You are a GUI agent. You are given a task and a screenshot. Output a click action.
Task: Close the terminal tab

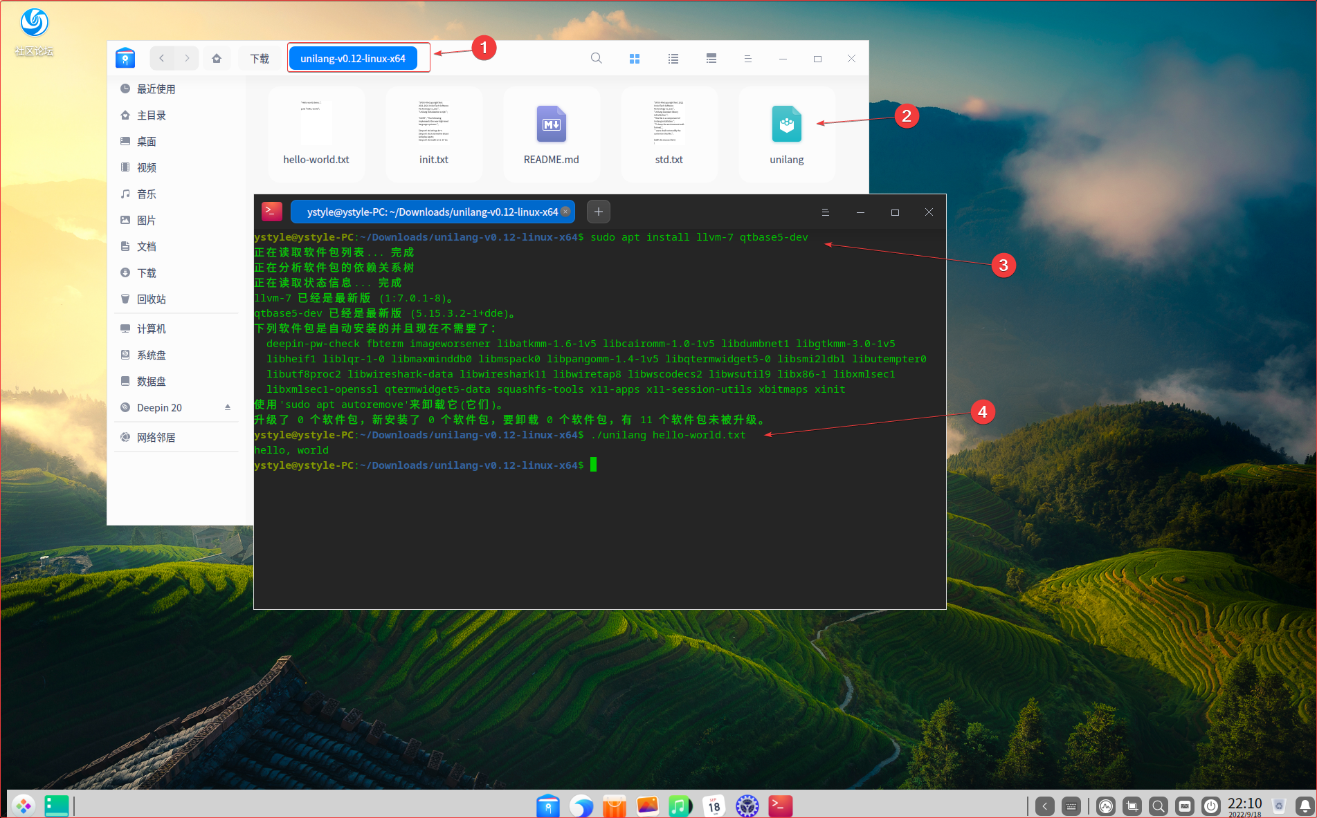(x=565, y=212)
